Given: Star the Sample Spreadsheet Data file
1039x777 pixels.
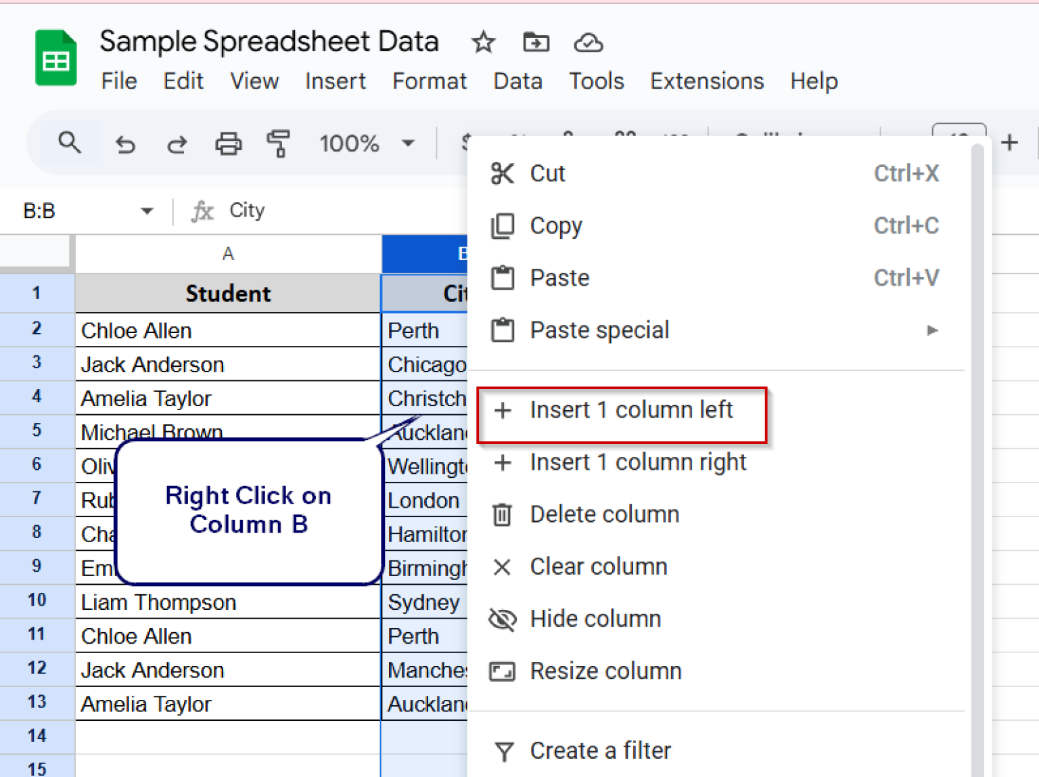Looking at the screenshot, I should pyautogui.click(x=483, y=42).
